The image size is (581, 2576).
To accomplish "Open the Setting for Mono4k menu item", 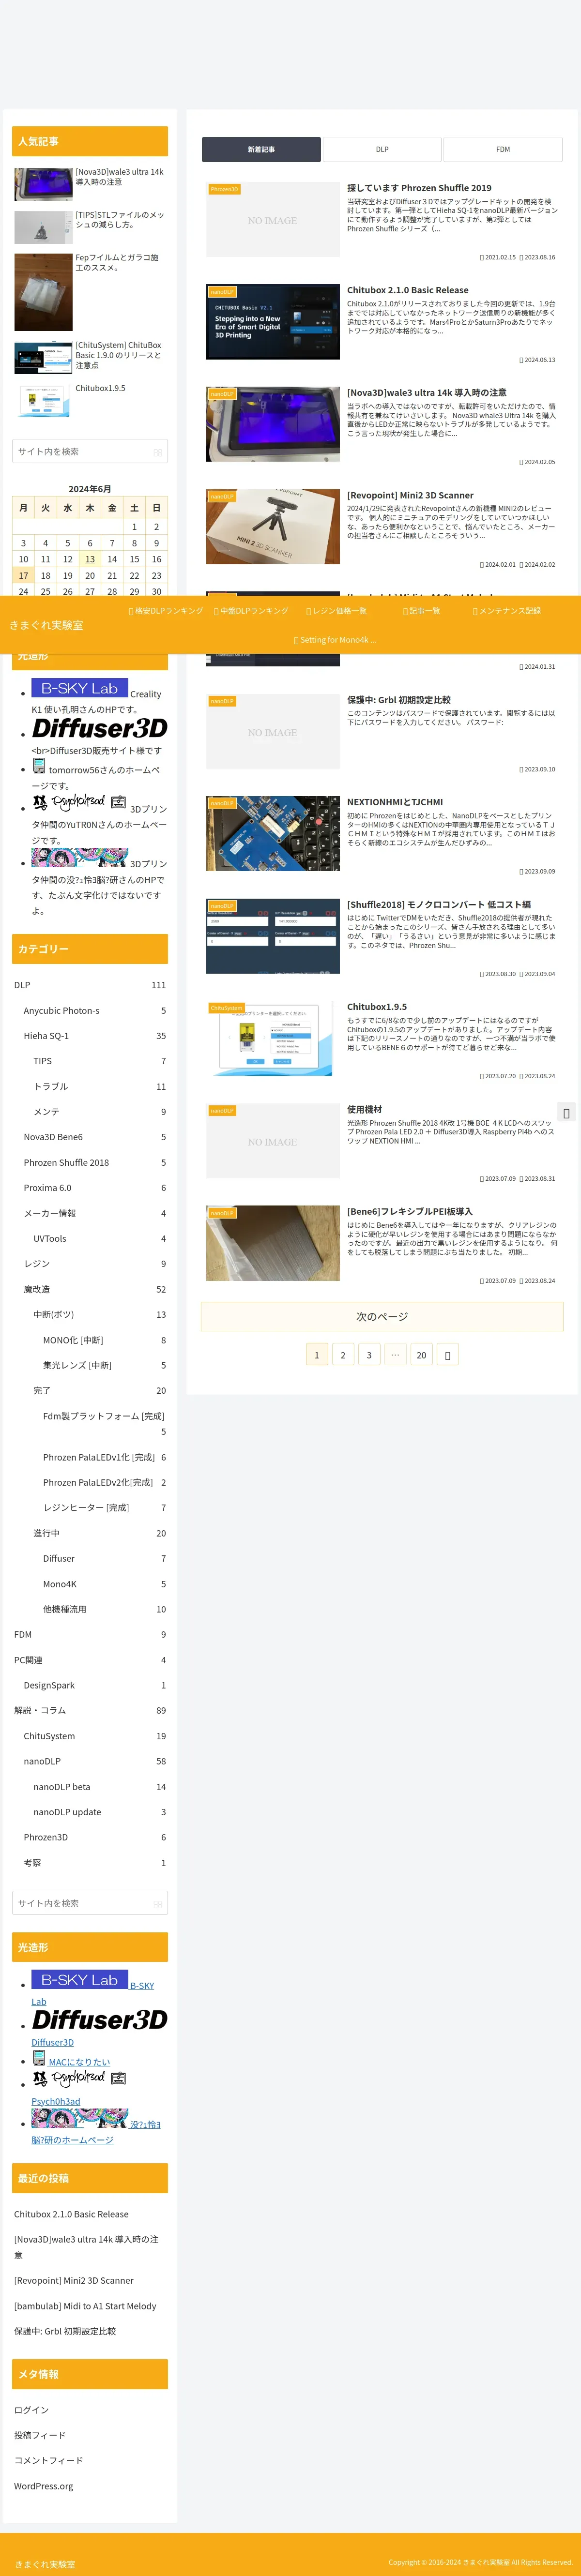I will [x=335, y=640].
